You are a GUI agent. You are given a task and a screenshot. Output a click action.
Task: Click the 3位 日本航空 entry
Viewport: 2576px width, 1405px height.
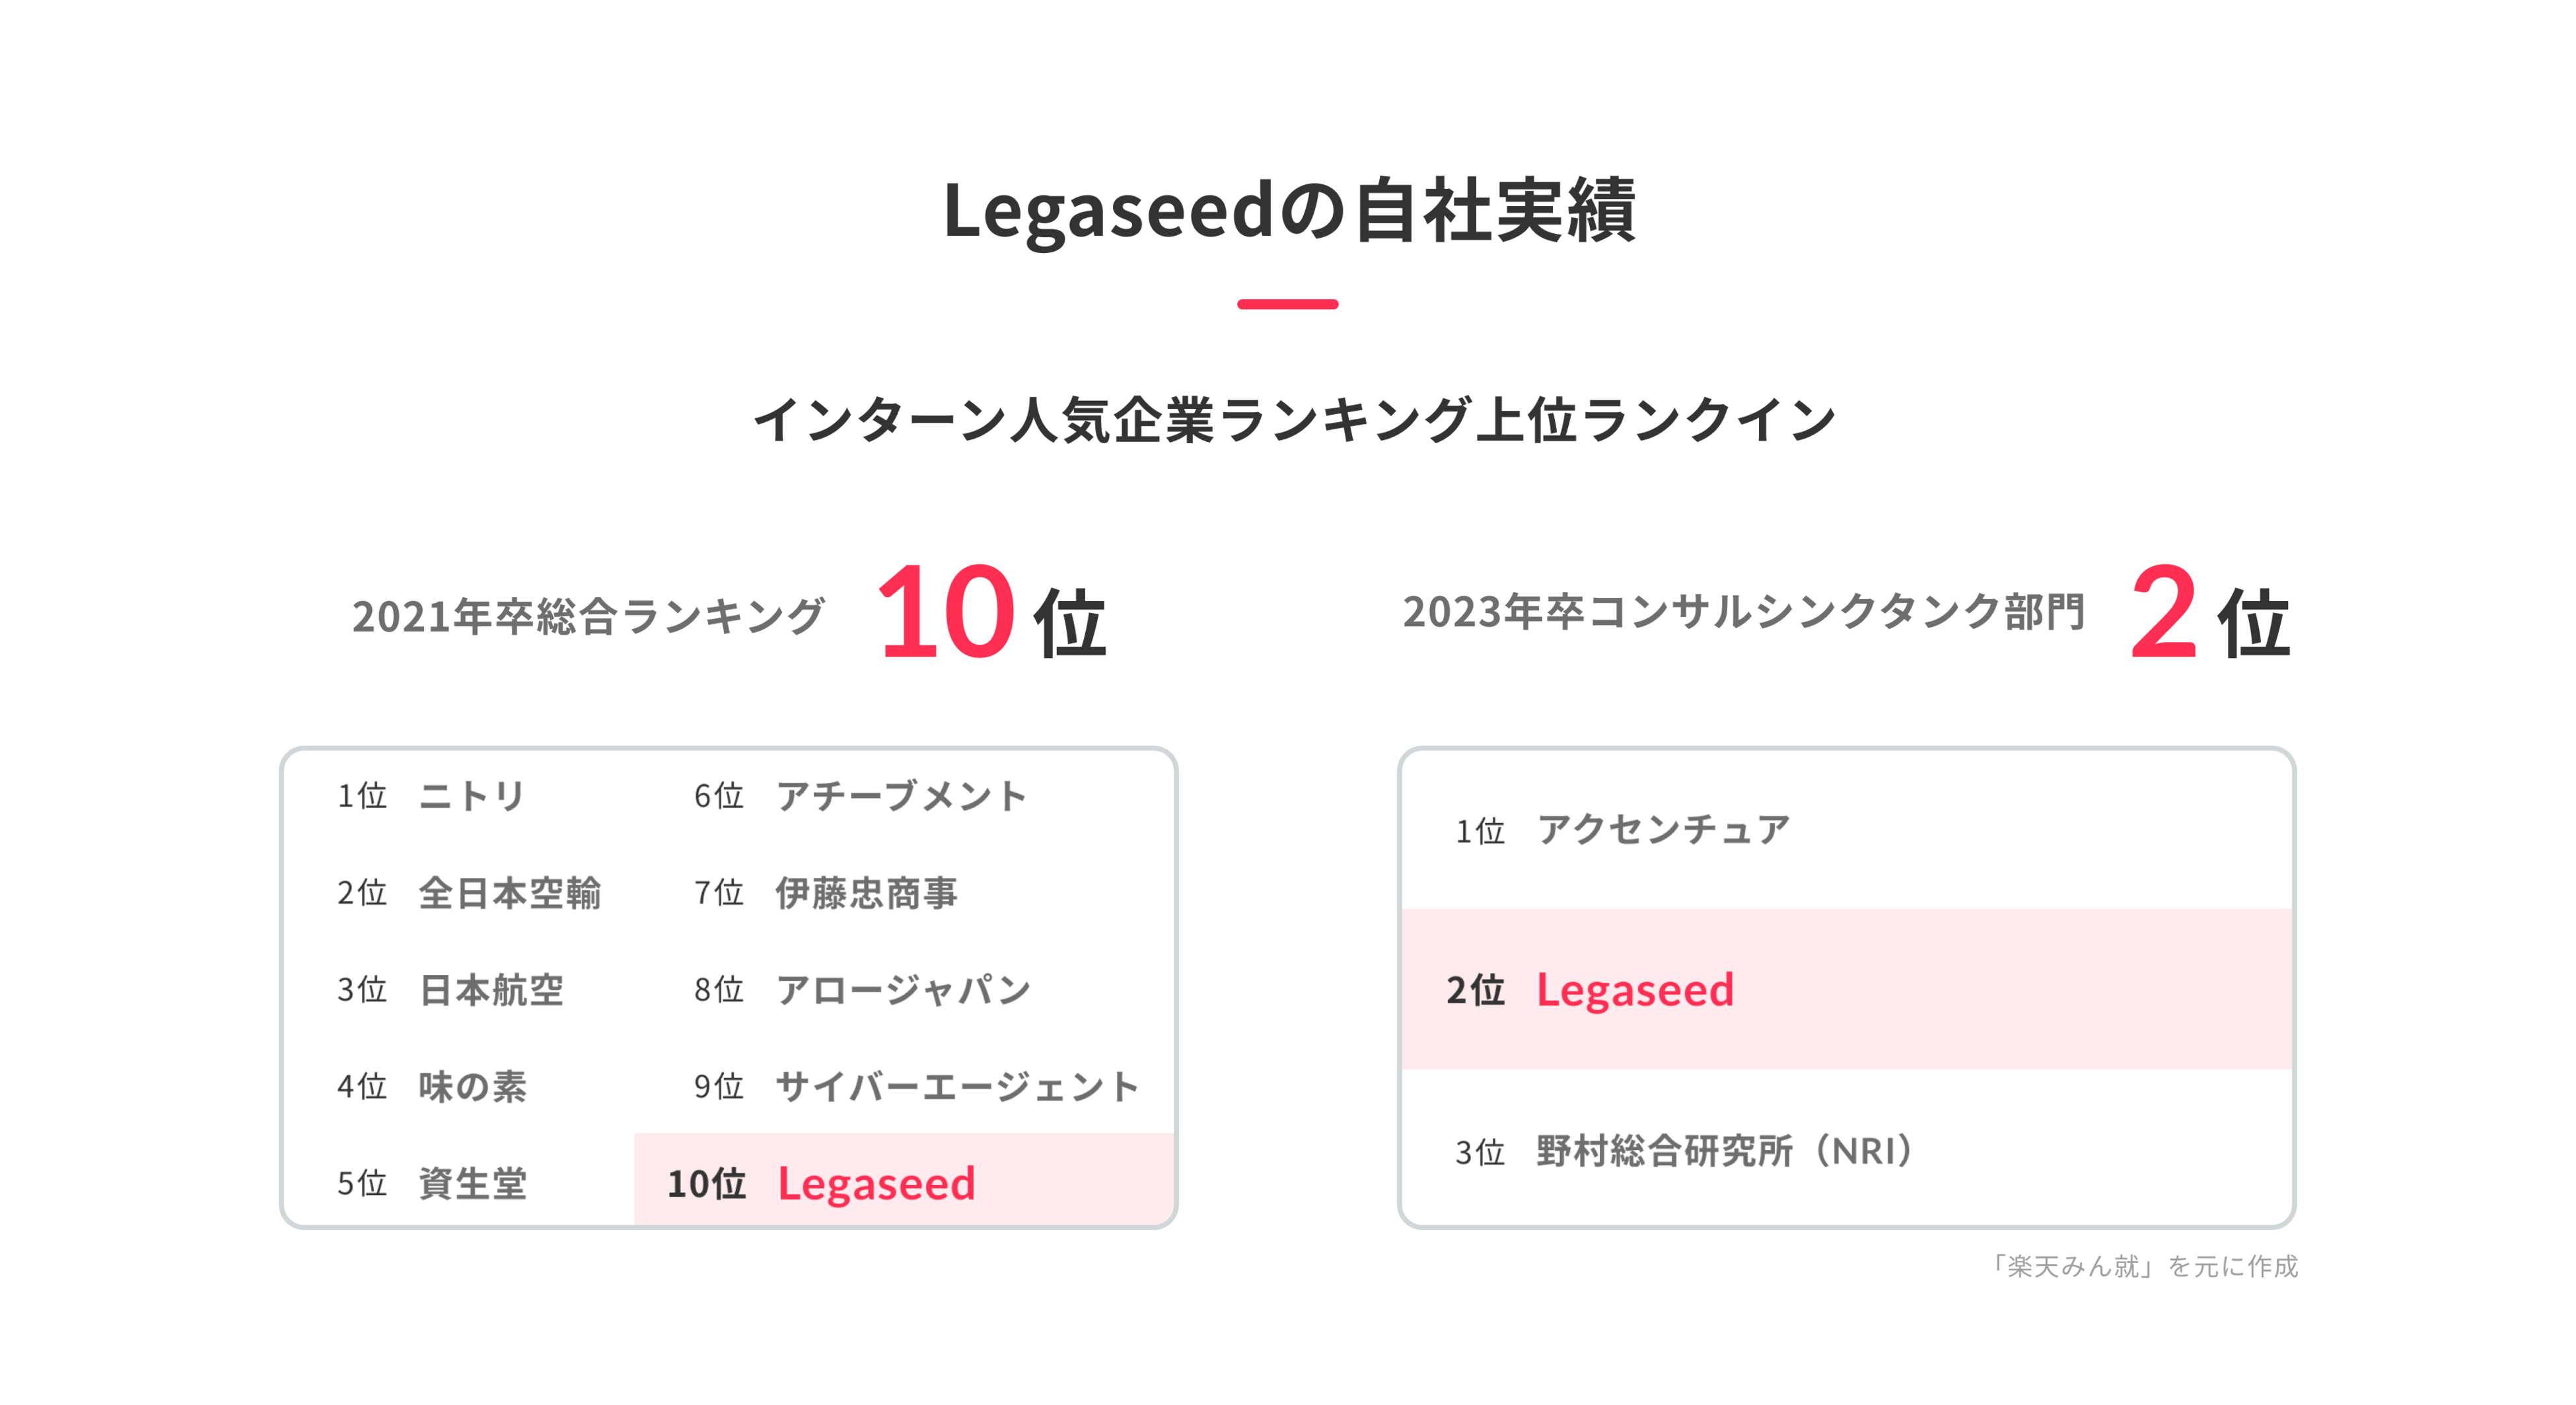[x=450, y=989]
